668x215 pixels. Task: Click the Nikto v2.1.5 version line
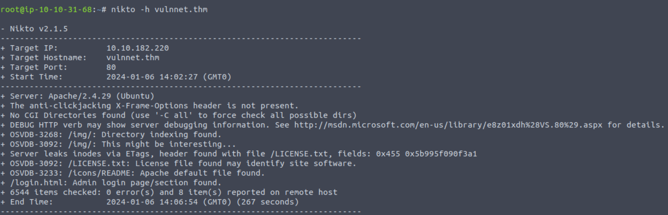[x=34, y=29]
